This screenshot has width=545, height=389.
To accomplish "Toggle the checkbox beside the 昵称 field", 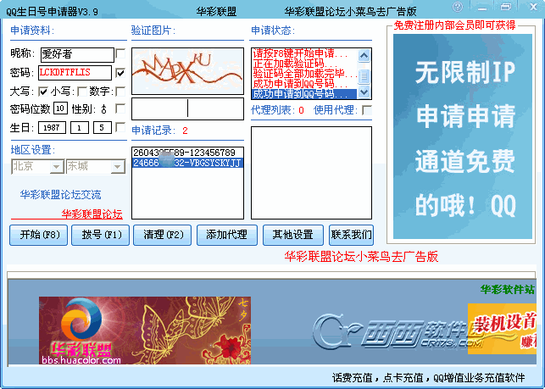I will [x=120, y=53].
